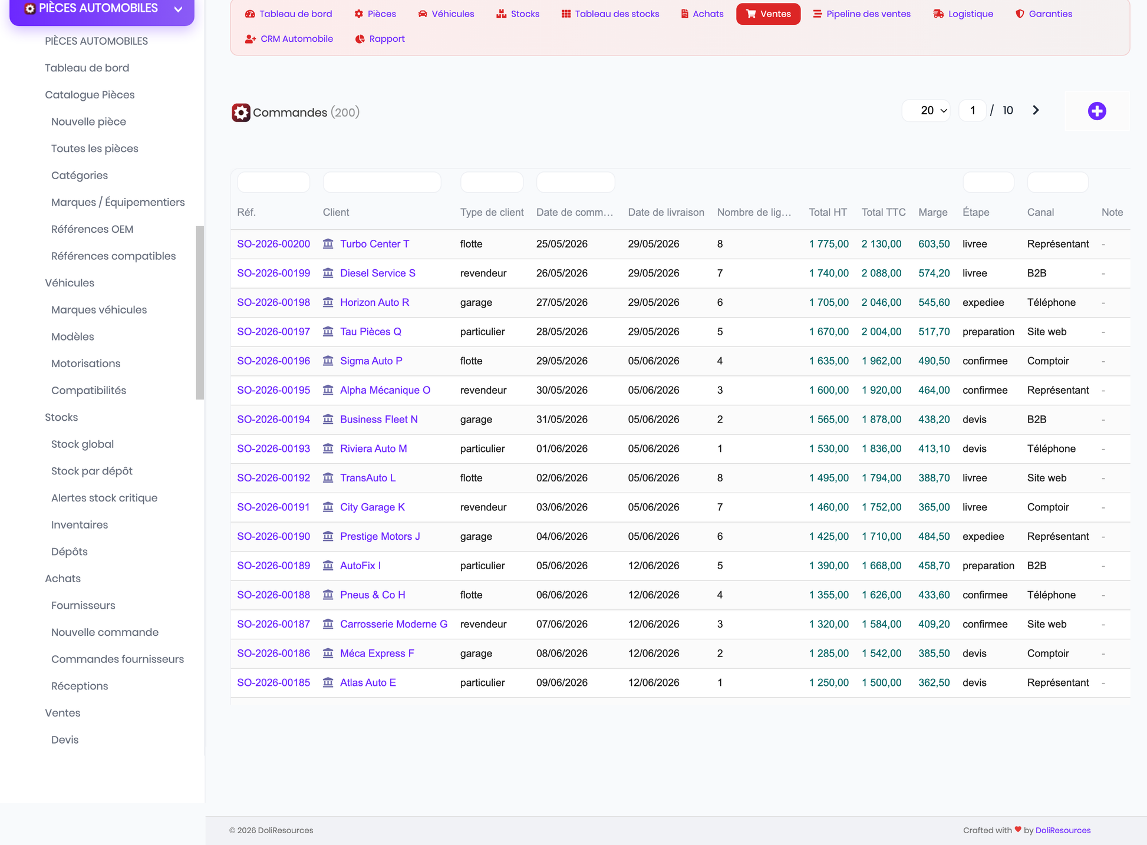Screen dimensions: 1147x845
Task: Click company icon beside Riviera Auto M
Action: pyautogui.click(x=328, y=448)
